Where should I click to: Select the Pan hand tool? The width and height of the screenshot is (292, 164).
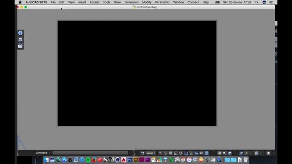pyautogui.click(x=219, y=153)
